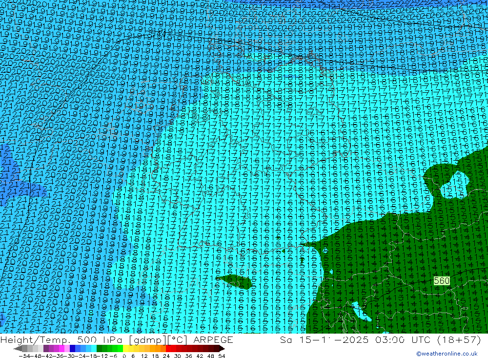The height and width of the screenshot is (358, 488).
Task: Click the 560 height contour label
Action: point(442,281)
